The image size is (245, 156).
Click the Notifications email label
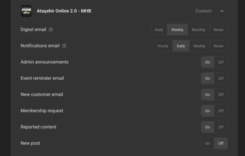pyautogui.click(x=40, y=46)
